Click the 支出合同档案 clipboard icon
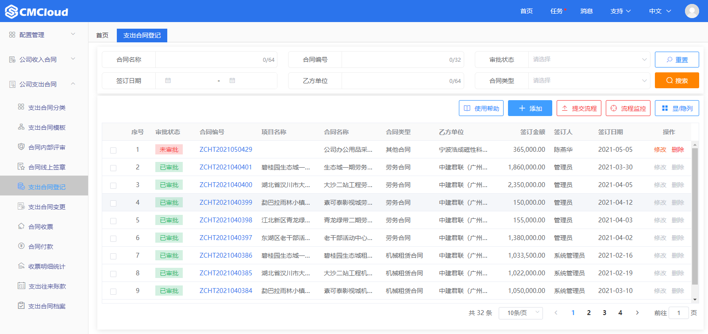The image size is (708, 334). pyautogui.click(x=21, y=305)
